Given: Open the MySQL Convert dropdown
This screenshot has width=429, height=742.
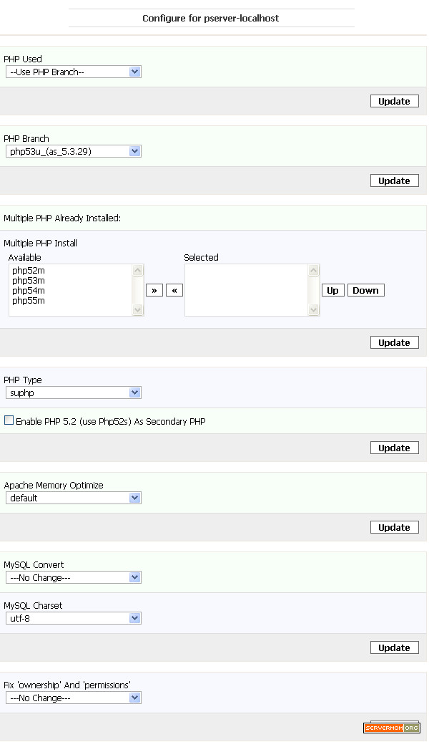Looking at the screenshot, I should pos(73,577).
